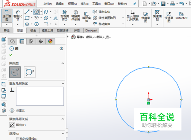Switch to the 数据迁移 tab
Screen dimensions: 191x140
tap(63, 30)
